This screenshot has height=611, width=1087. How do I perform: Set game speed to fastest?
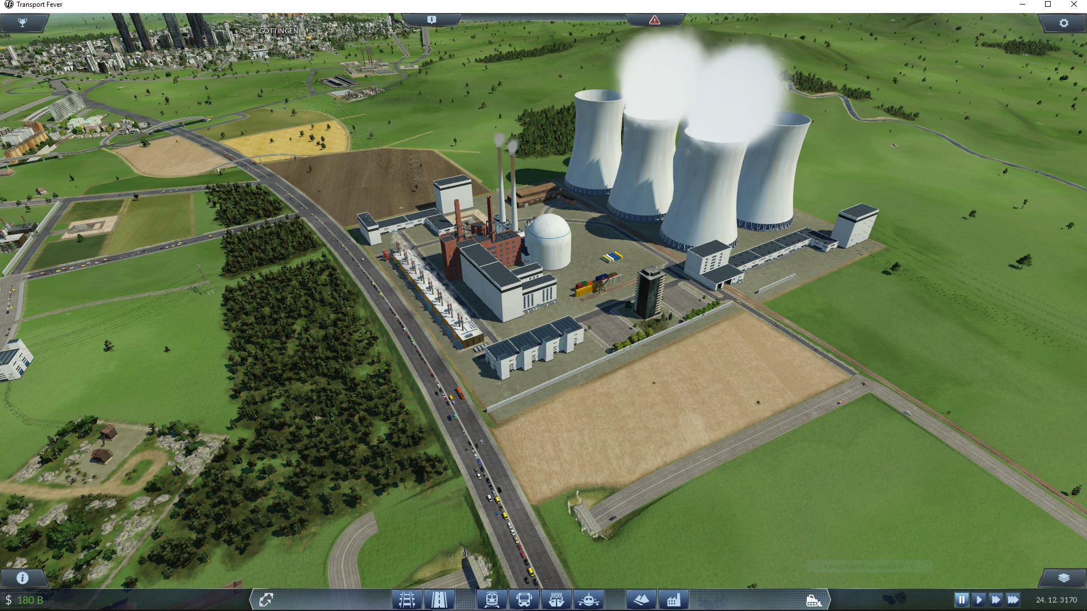(x=1013, y=599)
